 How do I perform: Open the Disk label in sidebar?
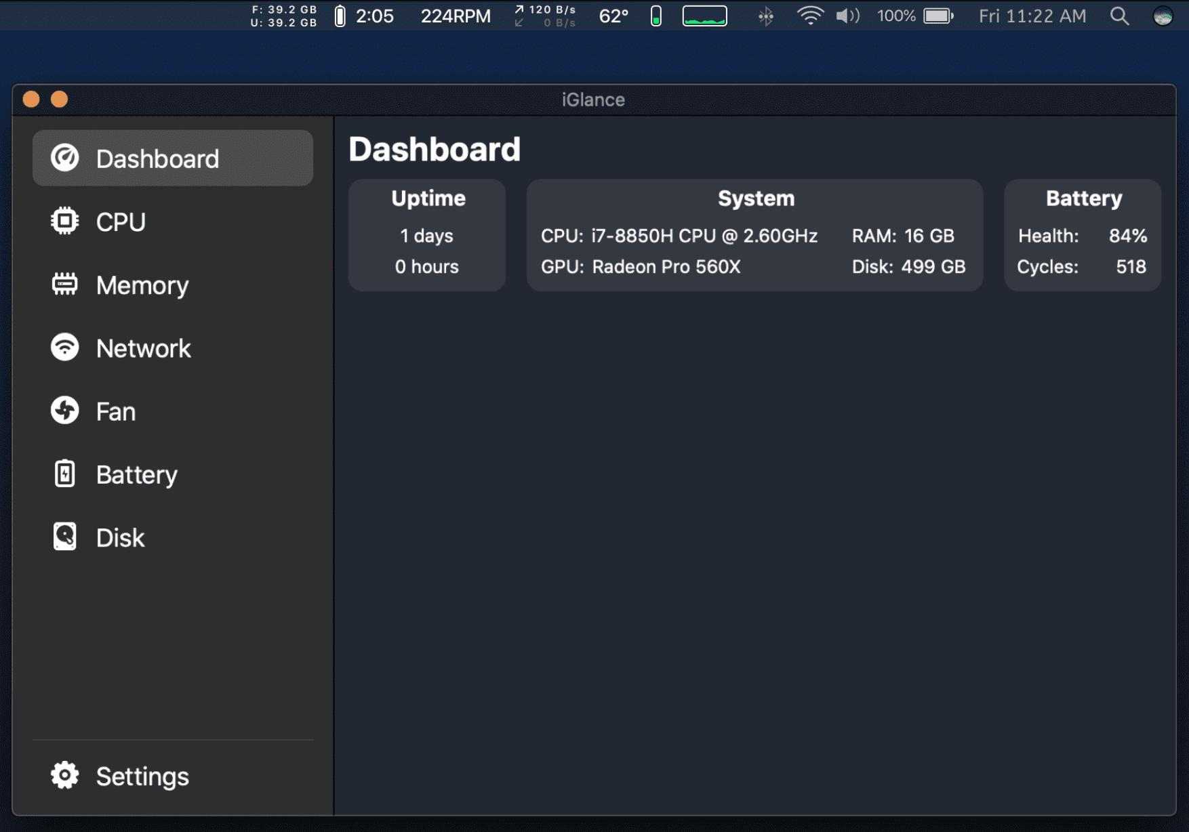121,537
